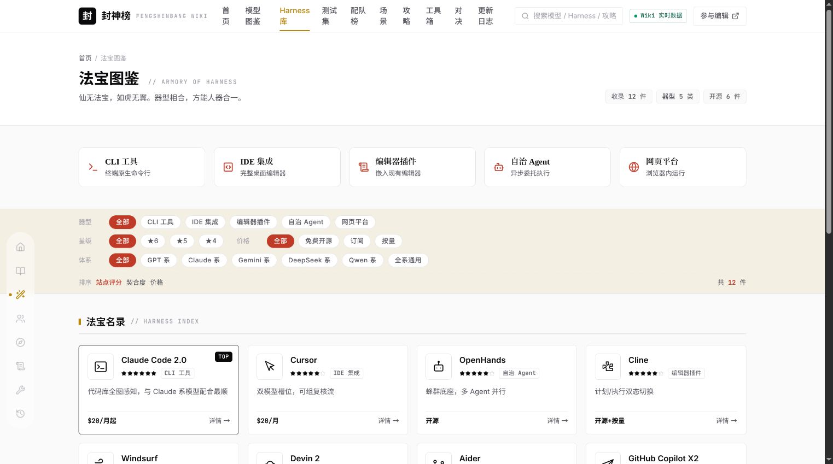
Task: Filter by Claude 系 chip
Action: click(204, 260)
